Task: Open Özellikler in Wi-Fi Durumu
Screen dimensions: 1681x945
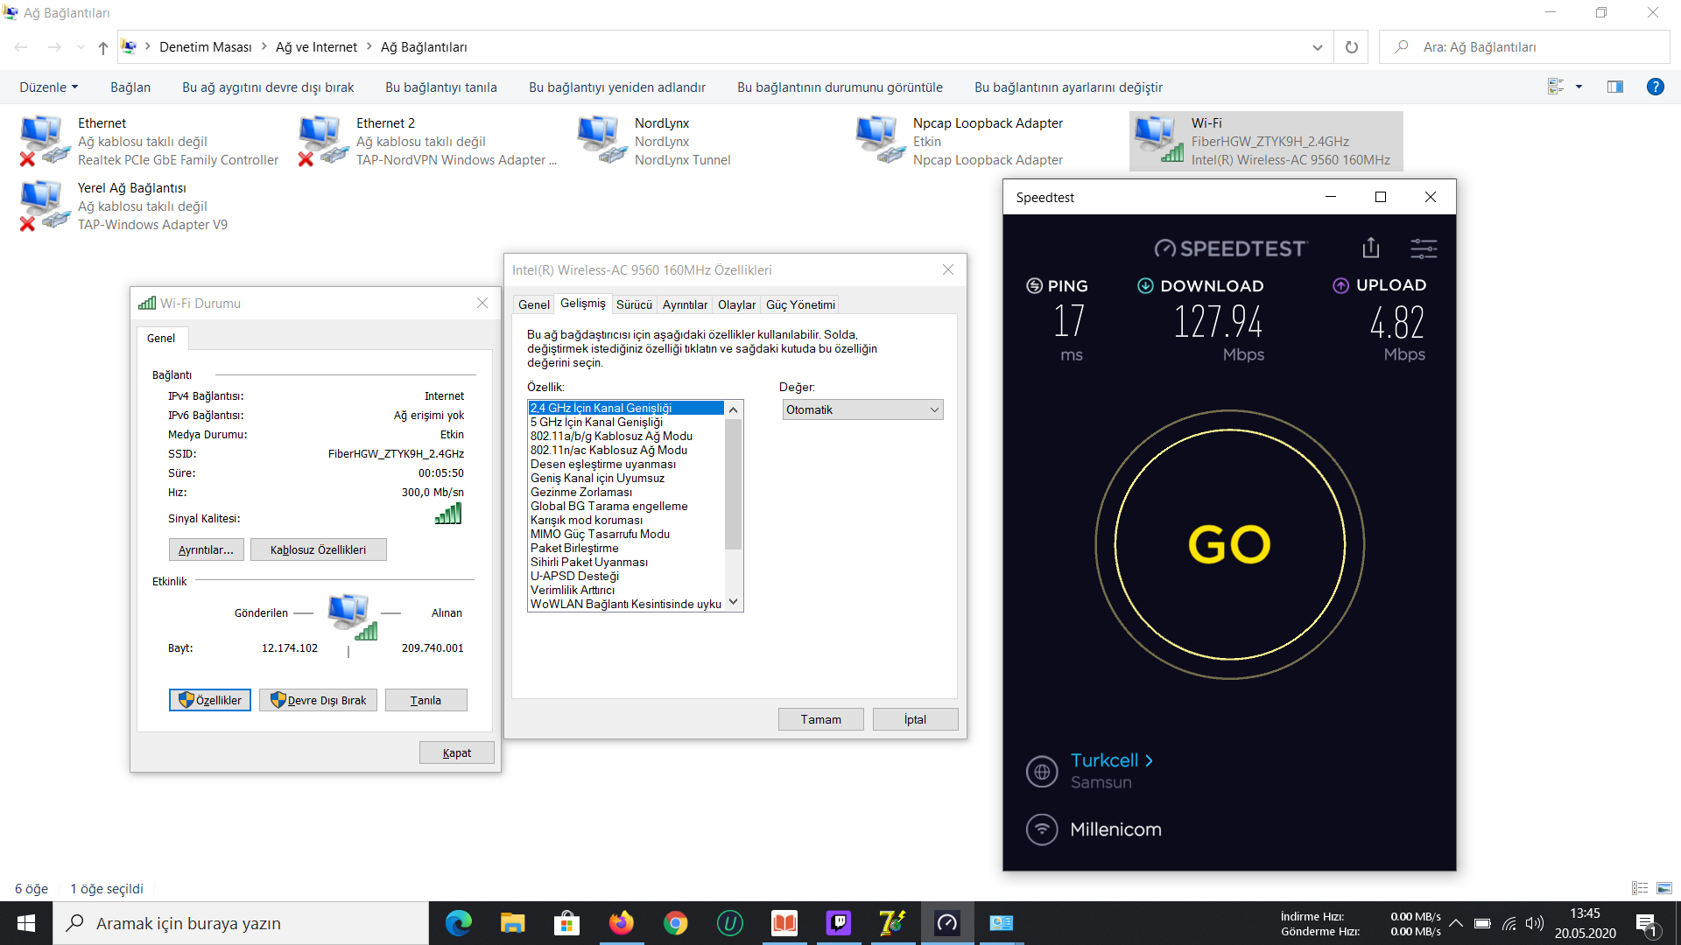Action: [x=210, y=700]
